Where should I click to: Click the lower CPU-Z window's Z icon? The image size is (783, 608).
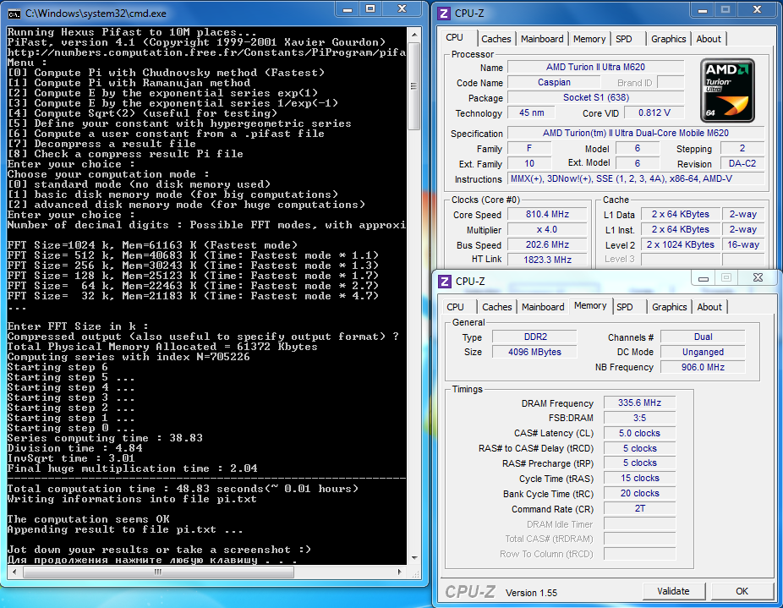point(445,282)
